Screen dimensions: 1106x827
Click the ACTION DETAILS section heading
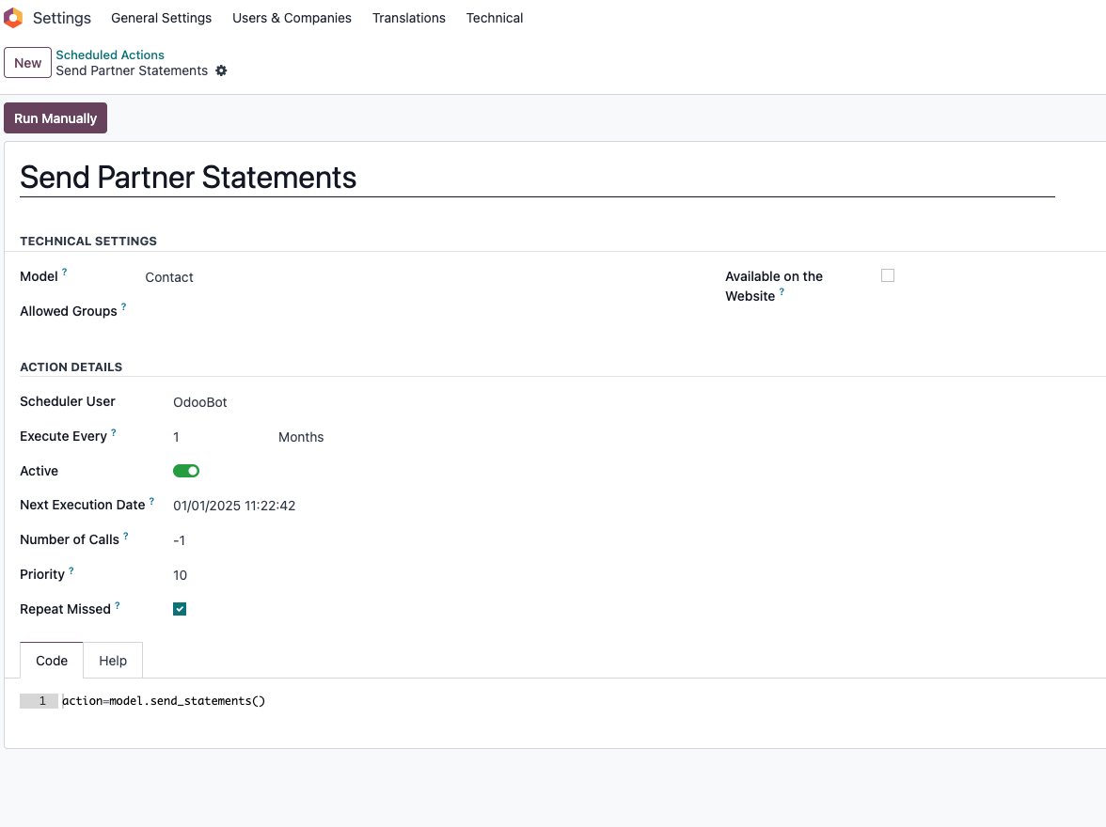(x=71, y=367)
